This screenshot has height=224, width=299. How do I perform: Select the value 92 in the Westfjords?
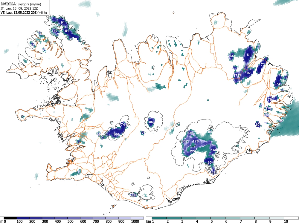point(44,51)
